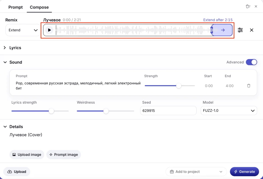Open the Extend remix mode dropdown
The width and height of the screenshot is (263, 179).
(23, 30)
